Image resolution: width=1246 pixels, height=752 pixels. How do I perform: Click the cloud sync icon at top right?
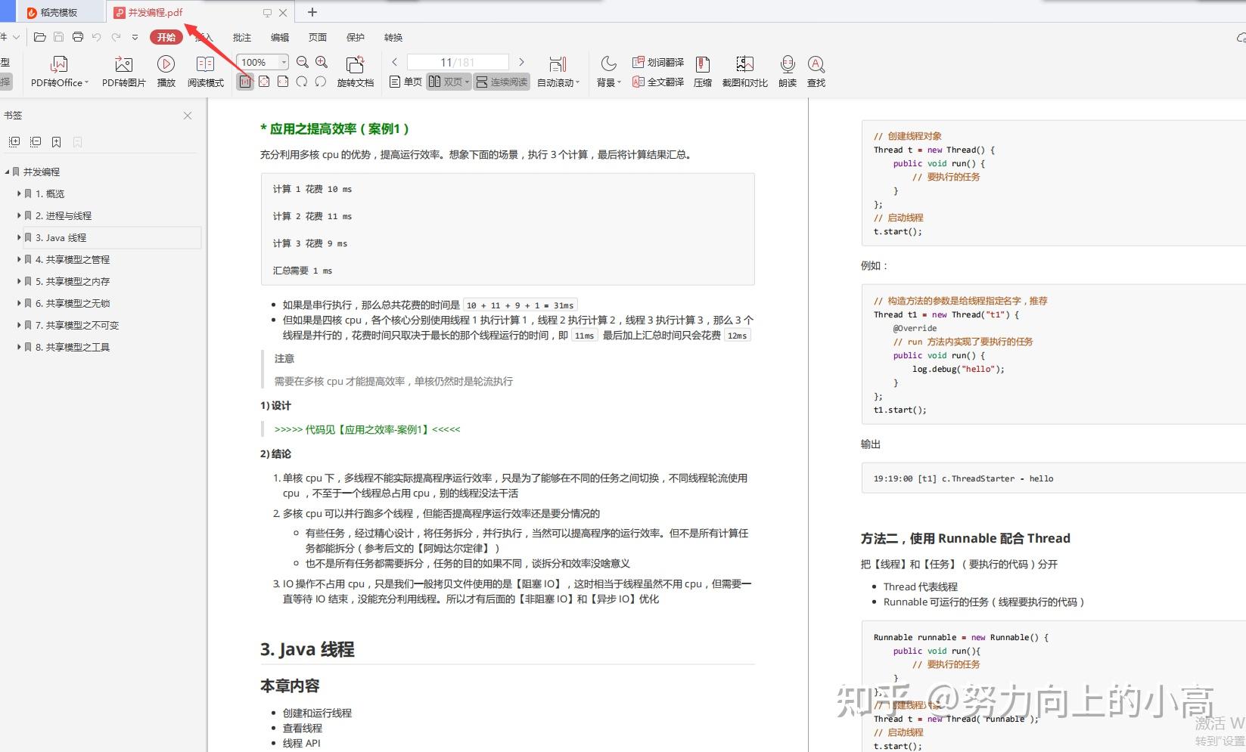click(x=1240, y=37)
